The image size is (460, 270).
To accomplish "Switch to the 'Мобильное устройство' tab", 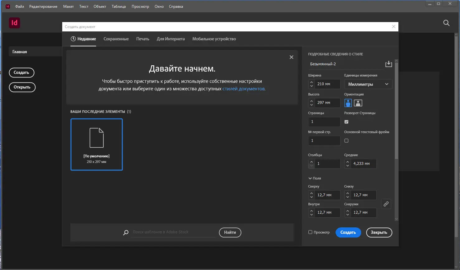I will click(x=214, y=39).
